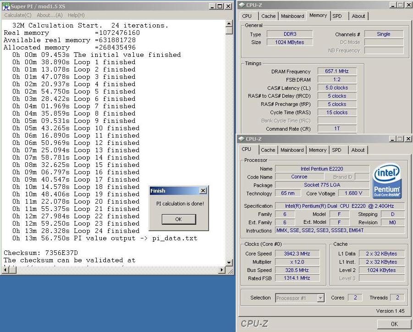Click the Cycle Time (tRAS) 15 clocks field

[337, 112]
